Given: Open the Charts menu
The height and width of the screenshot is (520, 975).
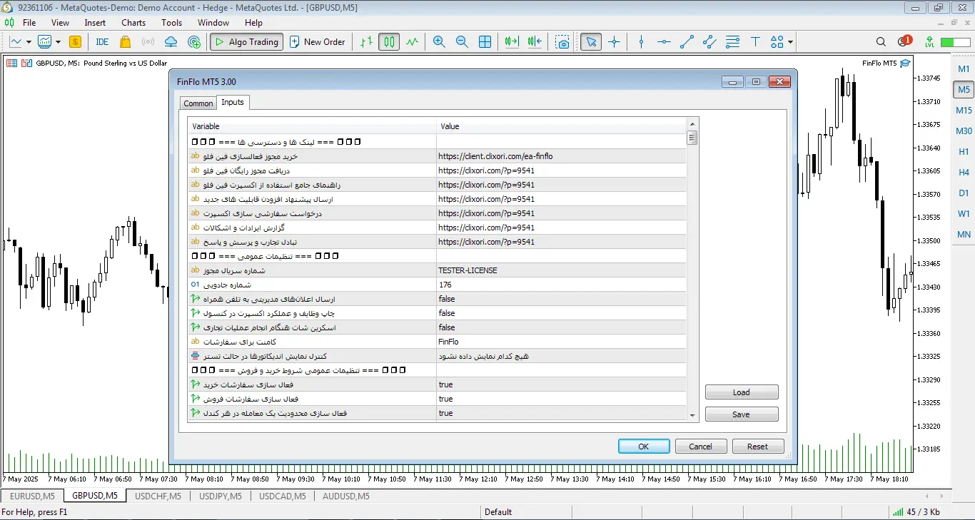Looking at the screenshot, I should coord(133,23).
